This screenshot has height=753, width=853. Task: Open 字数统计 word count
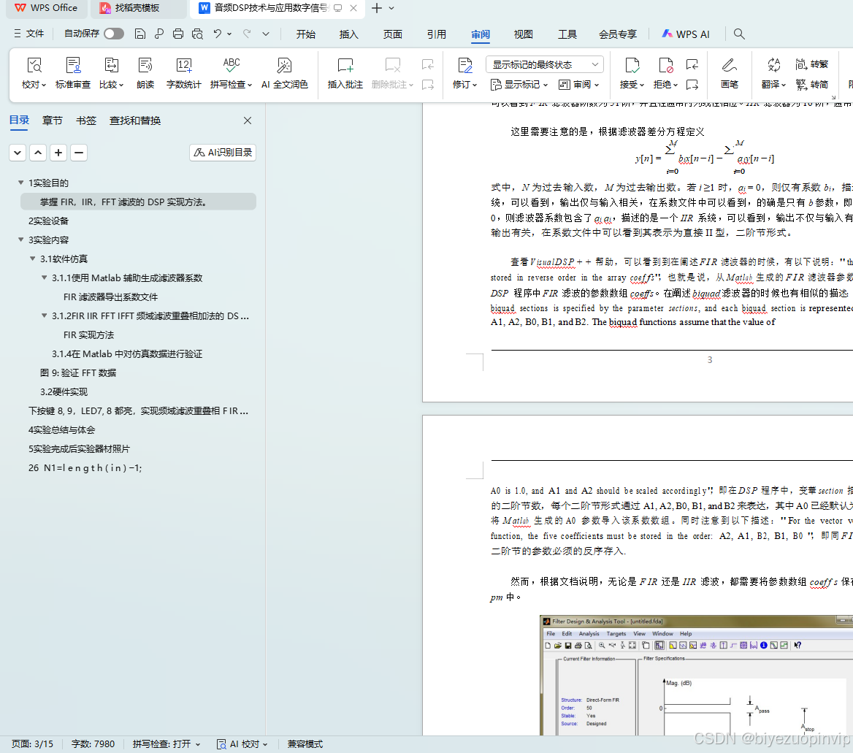183,73
